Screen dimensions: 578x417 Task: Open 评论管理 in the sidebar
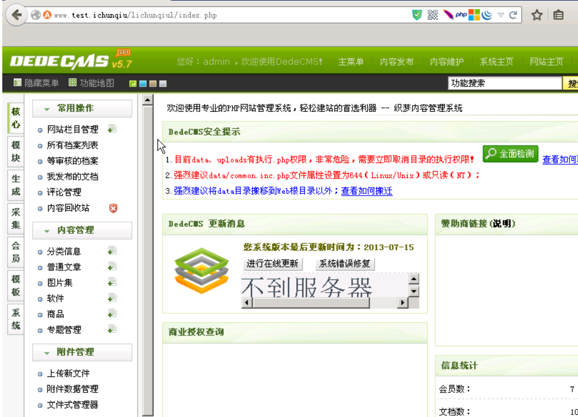coord(64,192)
